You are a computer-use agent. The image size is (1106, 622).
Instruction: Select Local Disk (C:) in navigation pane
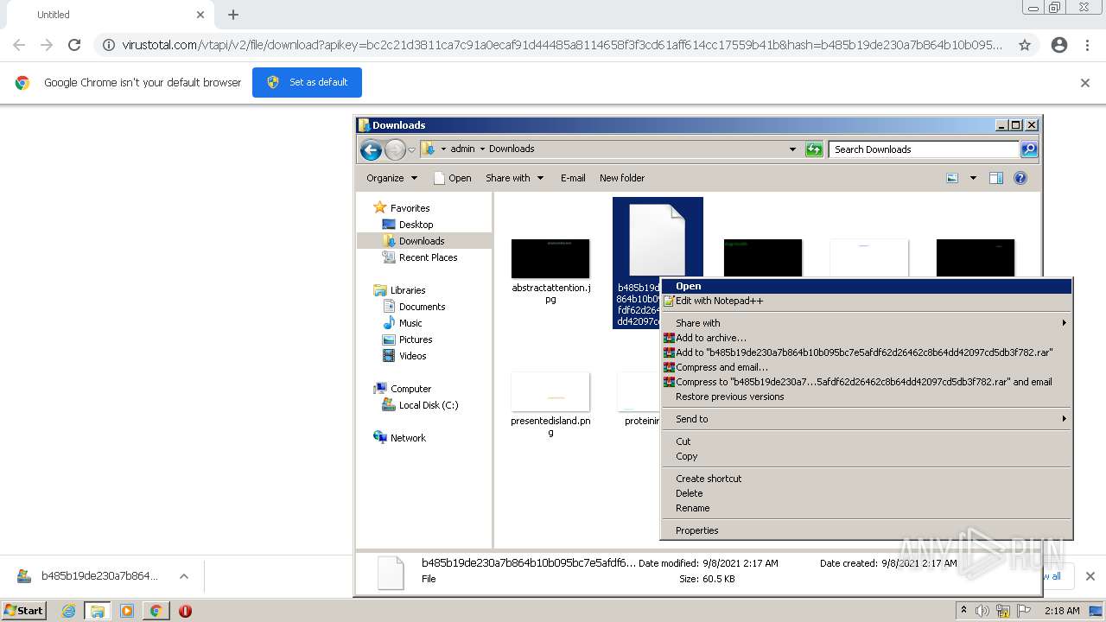pyautogui.click(x=428, y=405)
